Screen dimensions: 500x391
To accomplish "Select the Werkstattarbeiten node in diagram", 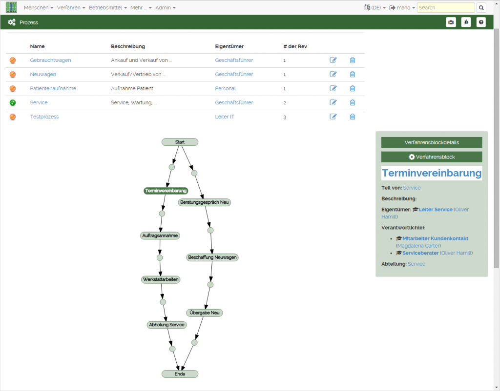I will click(160, 280).
